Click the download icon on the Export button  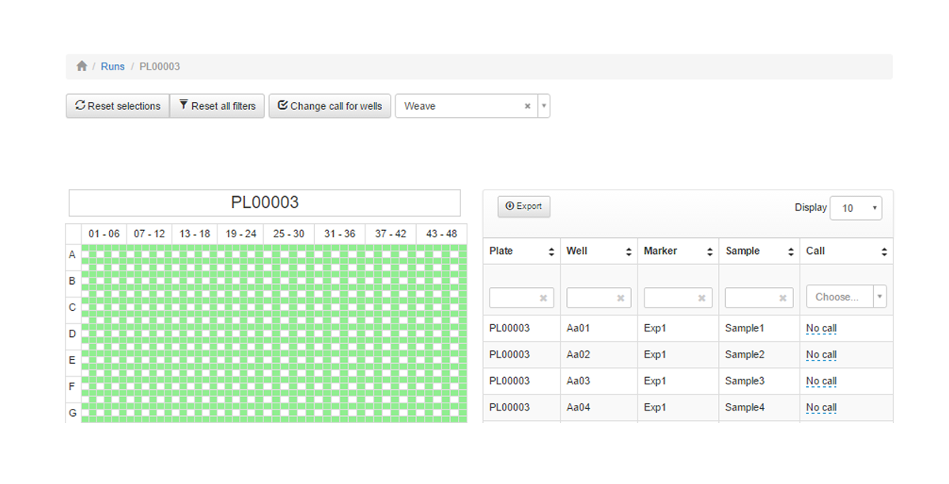509,206
